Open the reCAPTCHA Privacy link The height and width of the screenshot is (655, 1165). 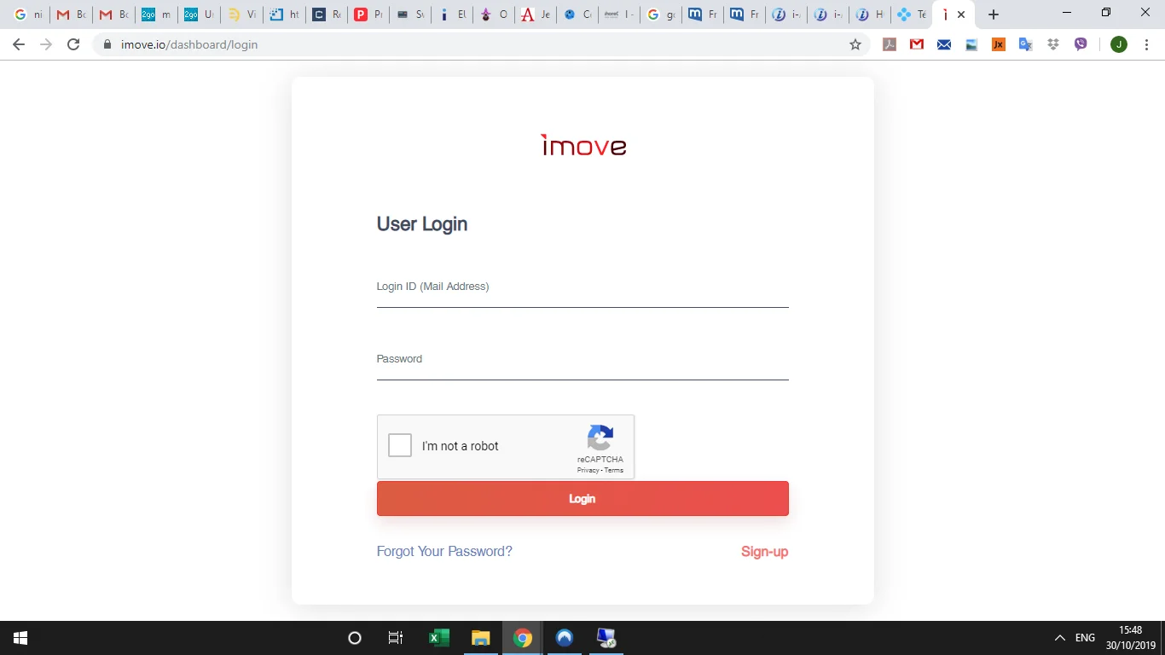click(588, 471)
